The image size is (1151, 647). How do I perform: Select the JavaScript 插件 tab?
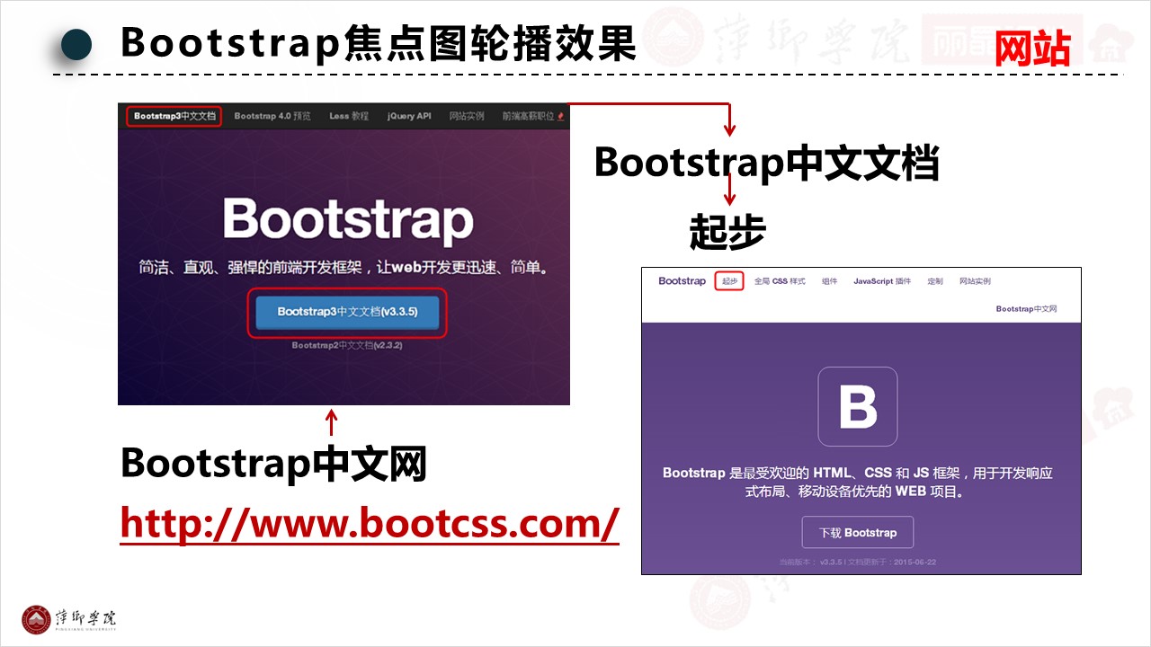[882, 281]
